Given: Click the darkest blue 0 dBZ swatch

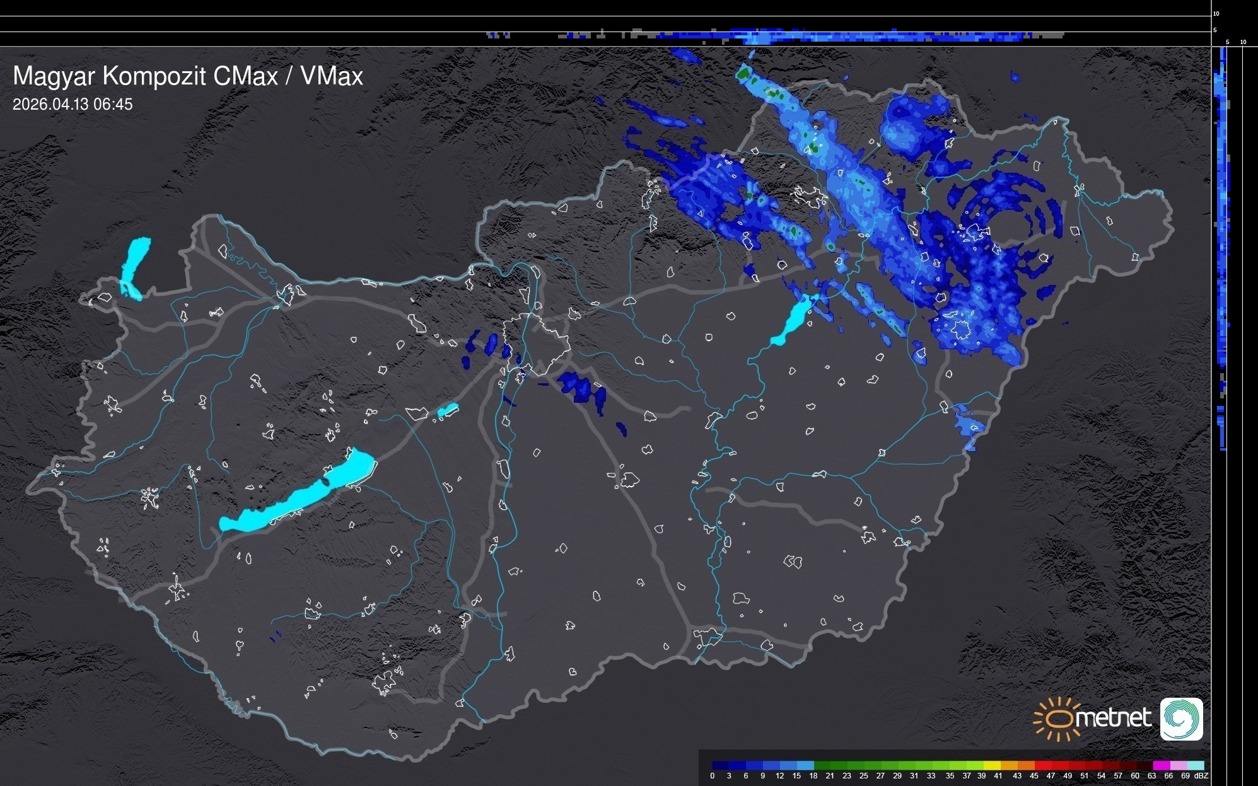Looking at the screenshot, I should click(x=720, y=765).
